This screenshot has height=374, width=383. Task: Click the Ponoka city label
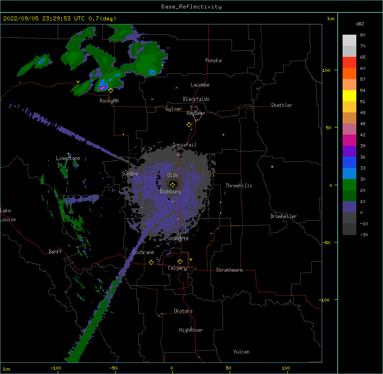click(x=213, y=60)
